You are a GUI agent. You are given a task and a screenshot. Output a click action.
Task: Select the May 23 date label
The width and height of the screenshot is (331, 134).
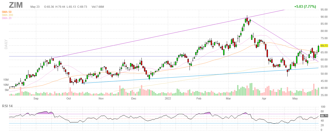(x=35, y=6)
